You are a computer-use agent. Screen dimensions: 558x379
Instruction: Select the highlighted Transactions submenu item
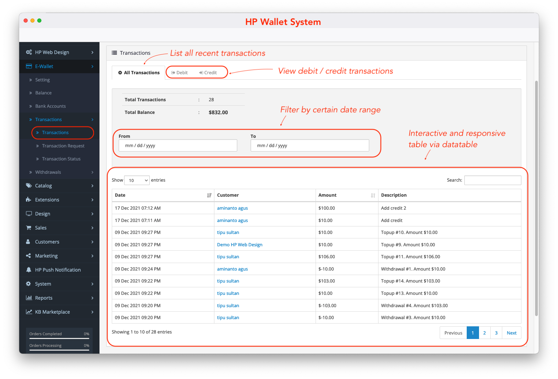(x=55, y=133)
